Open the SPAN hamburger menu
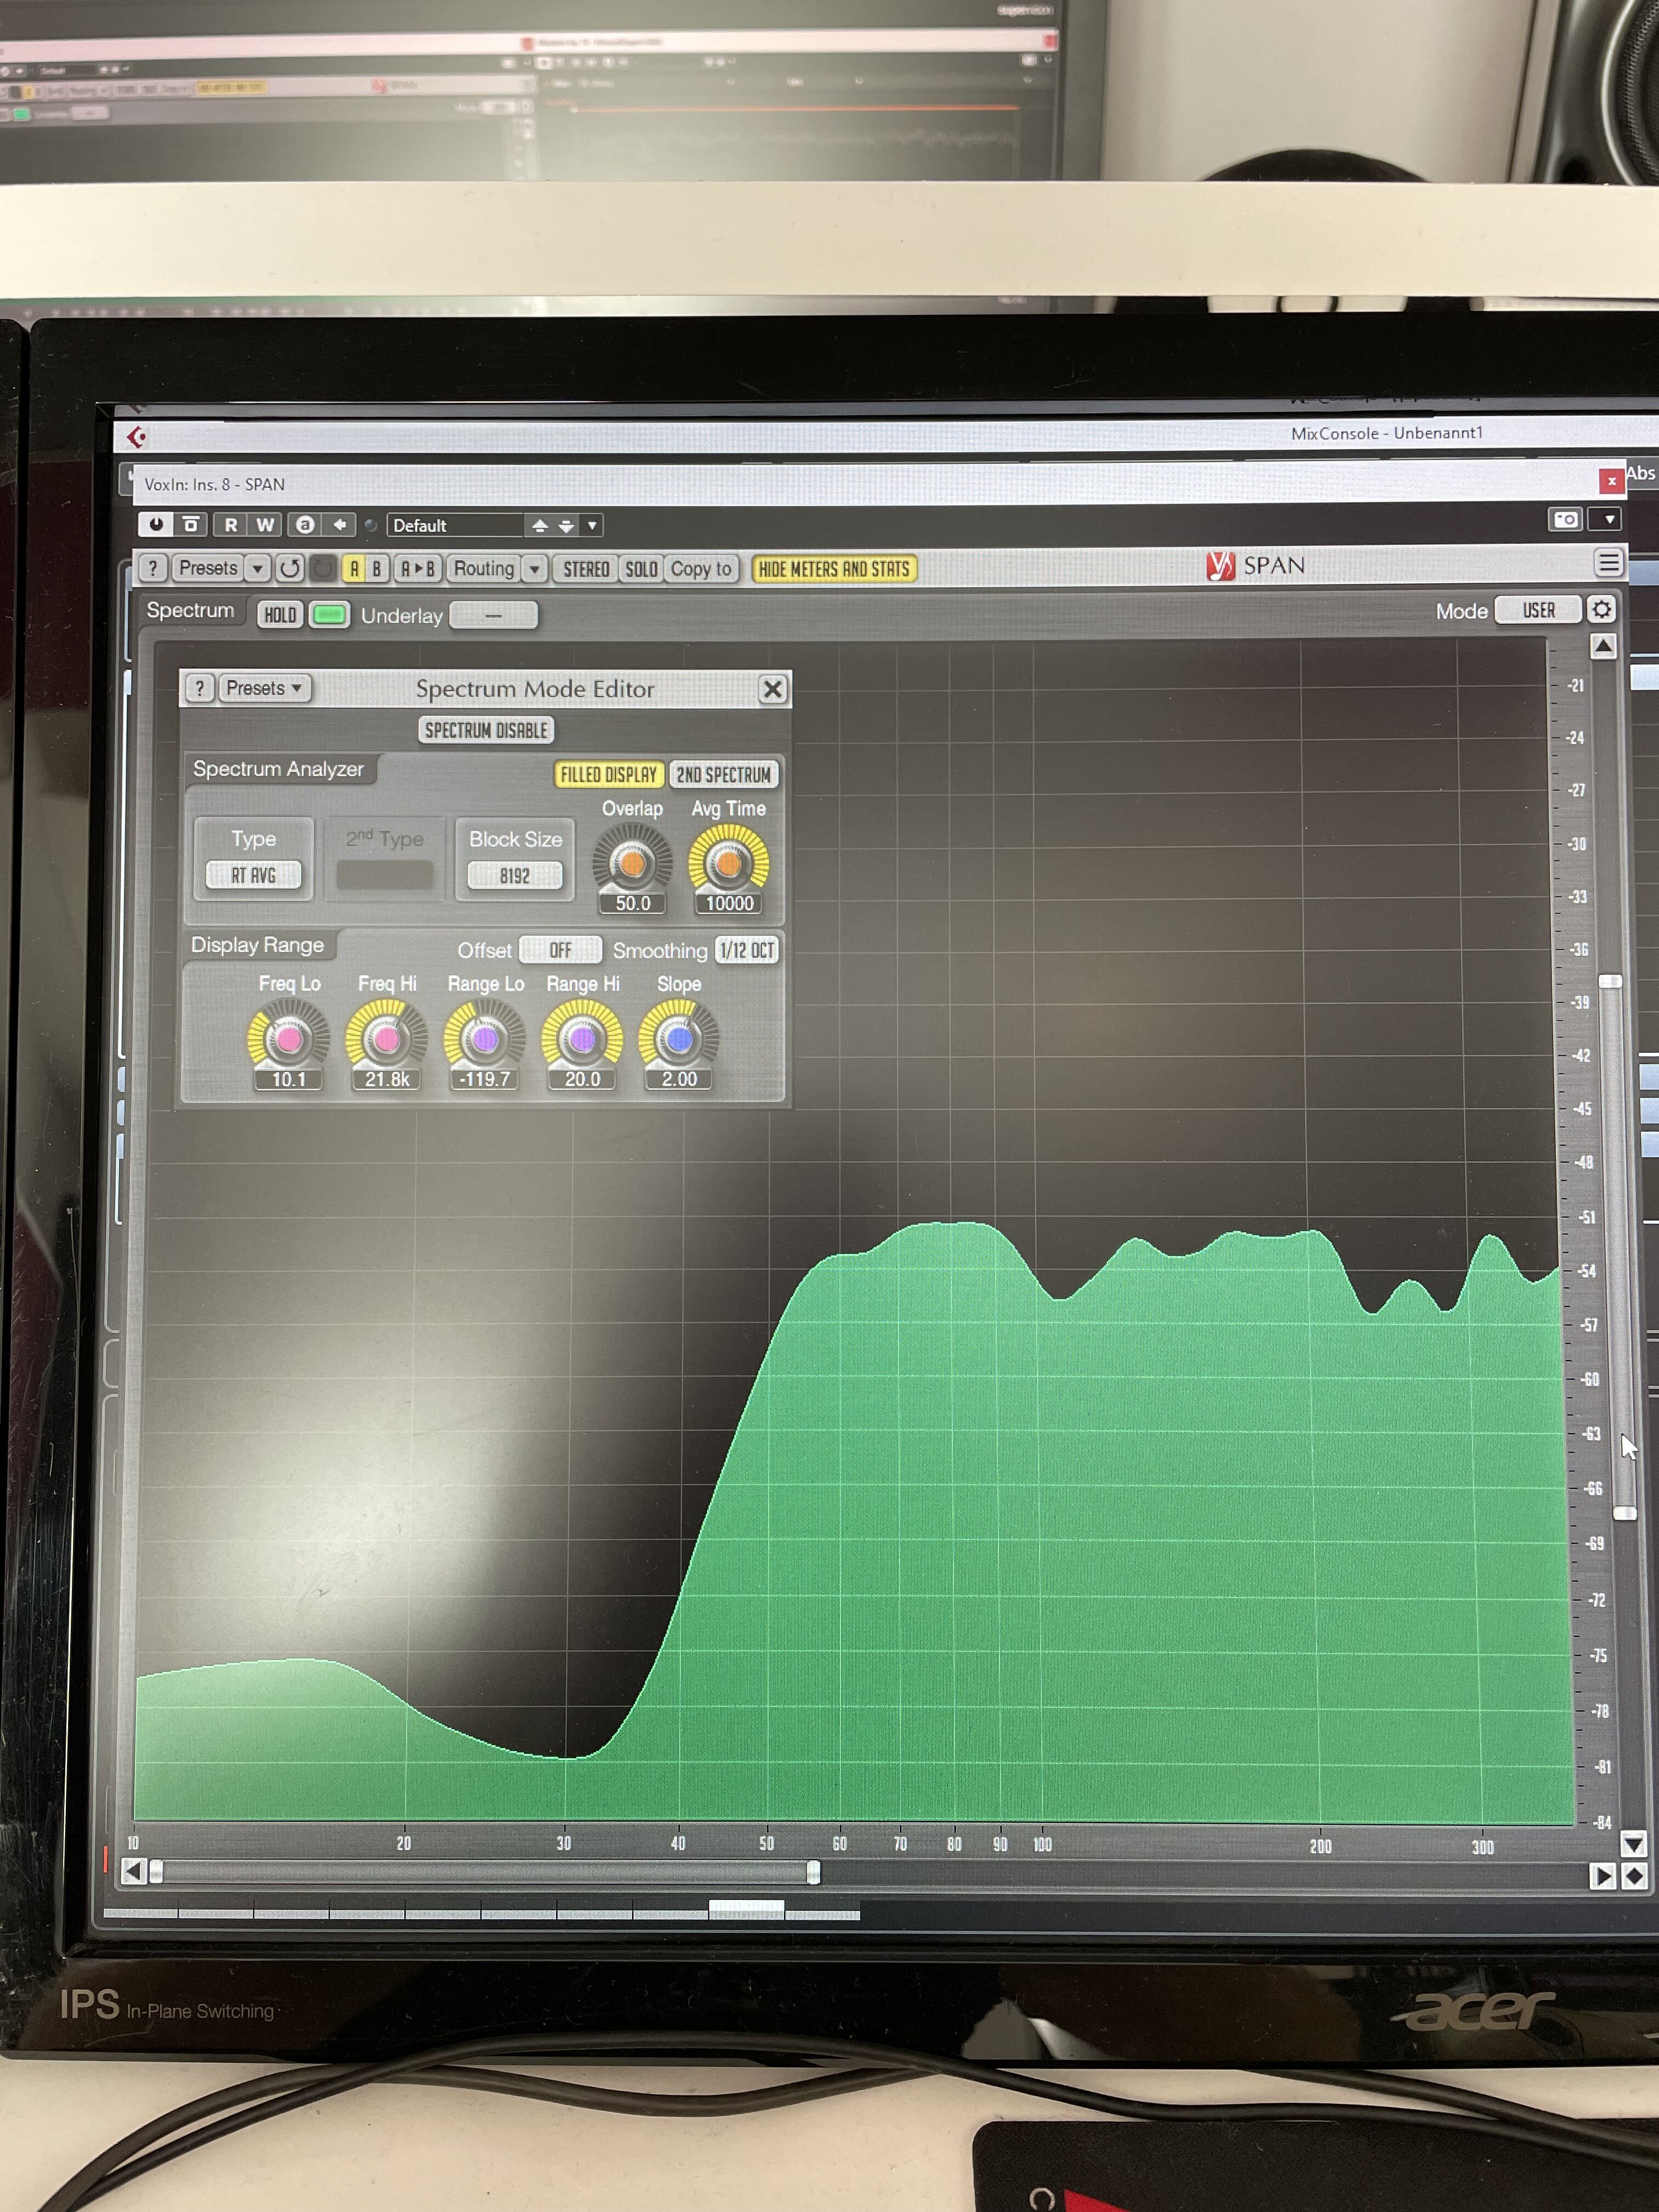The height and width of the screenshot is (2212, 1659). [1607, 563]
